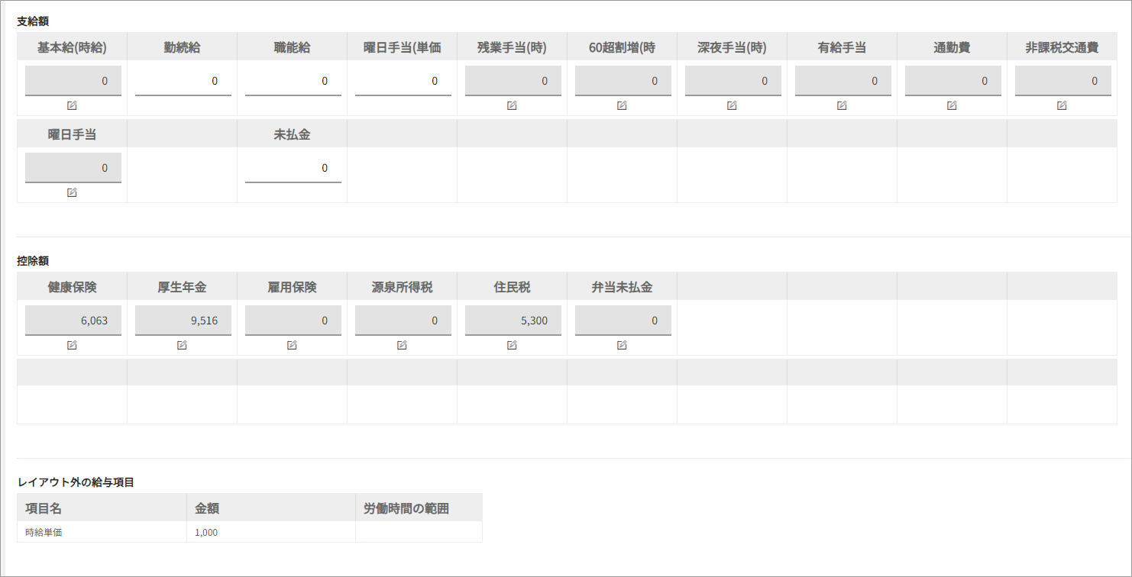Click edit icon under 非課税交通費 field
Viewport: 1132px width, 577px height.
1062,105
